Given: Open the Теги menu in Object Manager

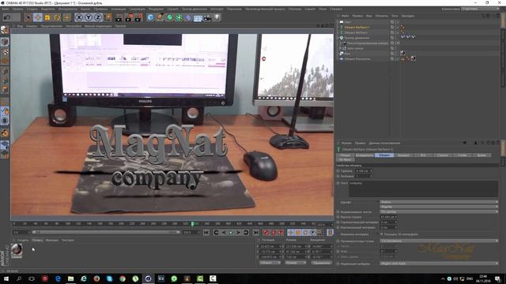Looking at the screenshot, I should coord(395,16).
